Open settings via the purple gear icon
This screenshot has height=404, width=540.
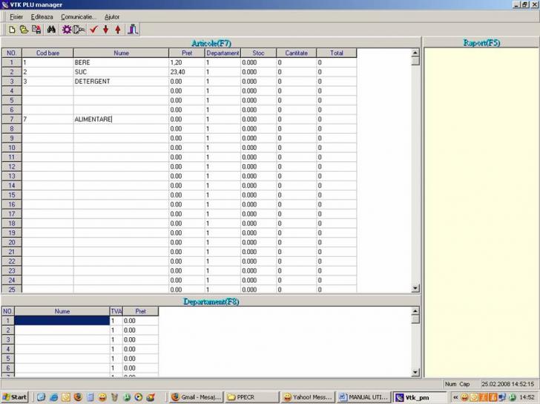click(x=67, y=30)
